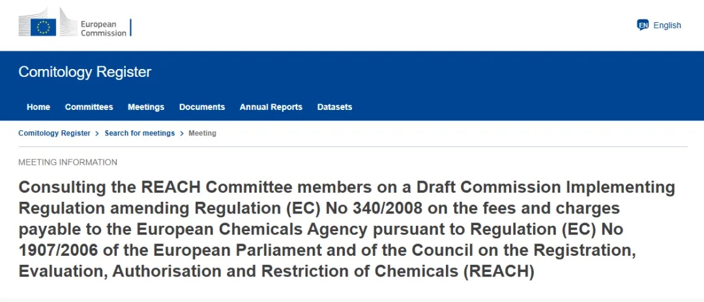704x302 pixels.
Task: Click the meeting title heading about REACH Committee
Action: (347, 230)
